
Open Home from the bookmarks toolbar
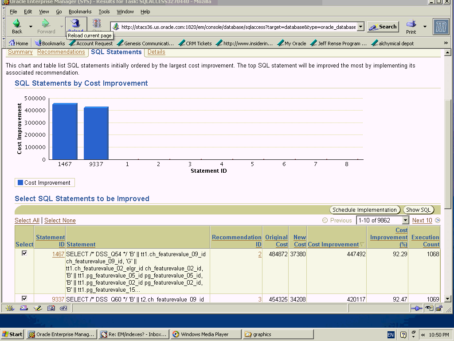(18, 44)
